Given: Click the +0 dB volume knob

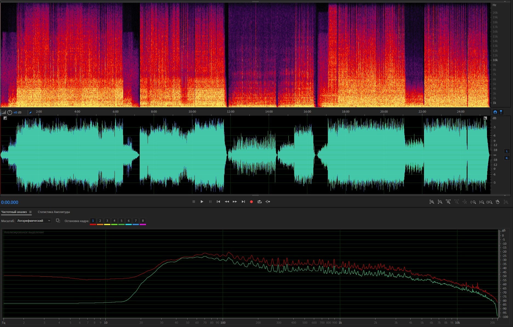Looking at the screenshot, I should [10, 112].
